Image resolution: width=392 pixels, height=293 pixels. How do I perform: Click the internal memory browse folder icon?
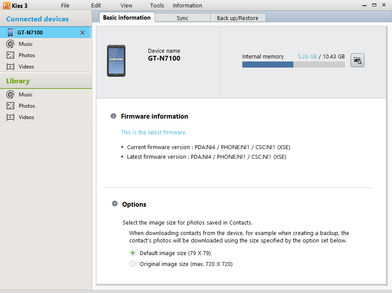(357, 60)
